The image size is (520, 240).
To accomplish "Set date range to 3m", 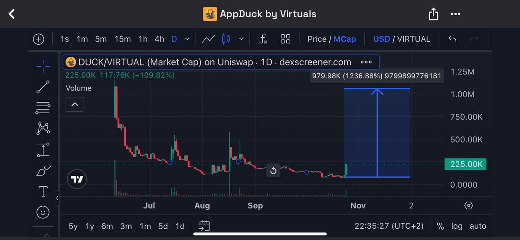I will click(x=126, y=227).
